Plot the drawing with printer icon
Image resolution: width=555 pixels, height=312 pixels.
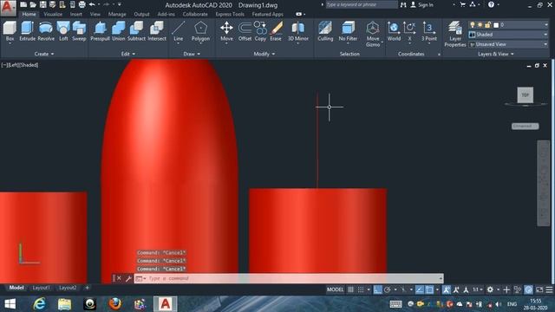[82, 4]
